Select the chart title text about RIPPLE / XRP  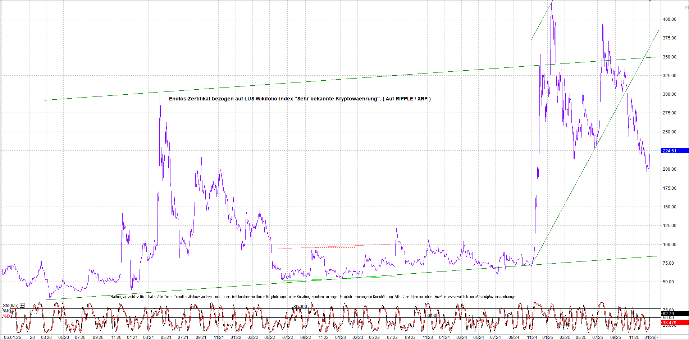pyautogui.click(x=300, y=99)
